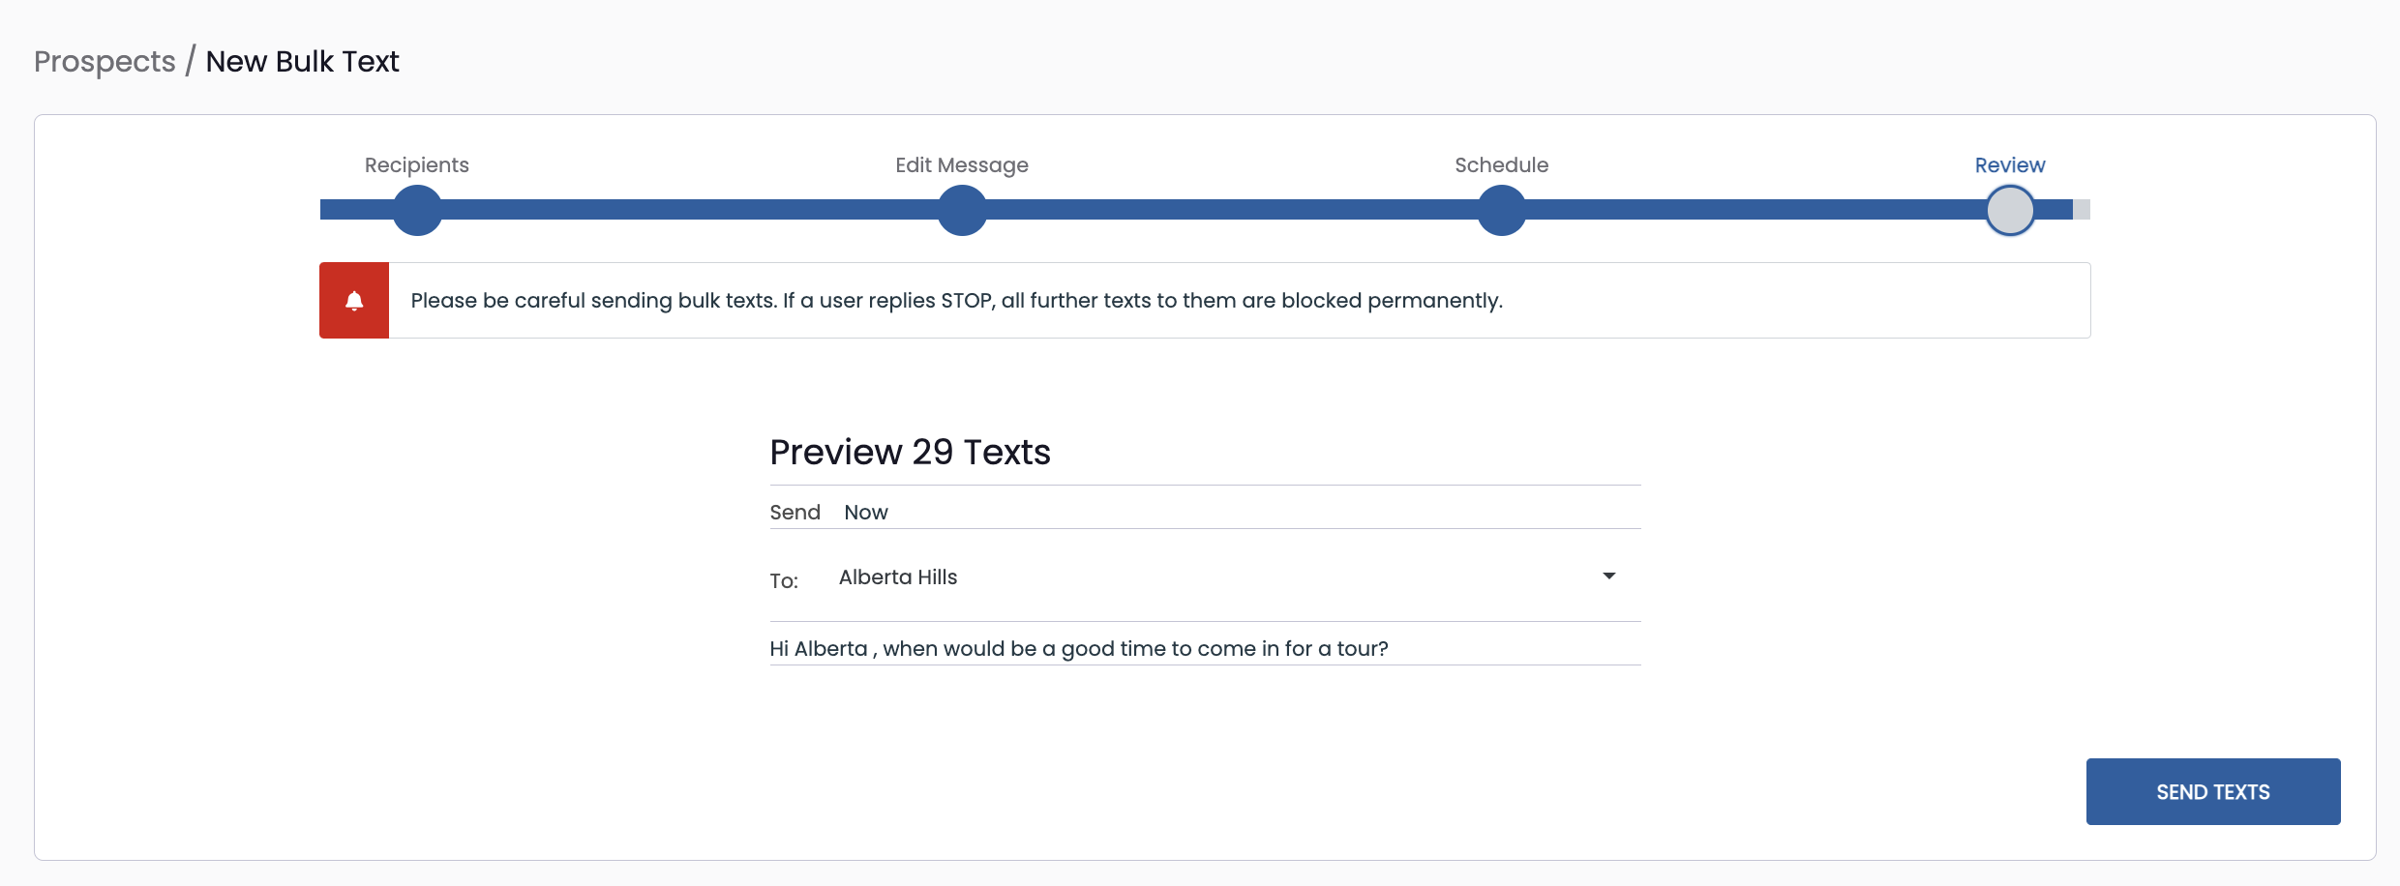Click the Review step label
The image size is (2400, 886).
coord(2010,165)
